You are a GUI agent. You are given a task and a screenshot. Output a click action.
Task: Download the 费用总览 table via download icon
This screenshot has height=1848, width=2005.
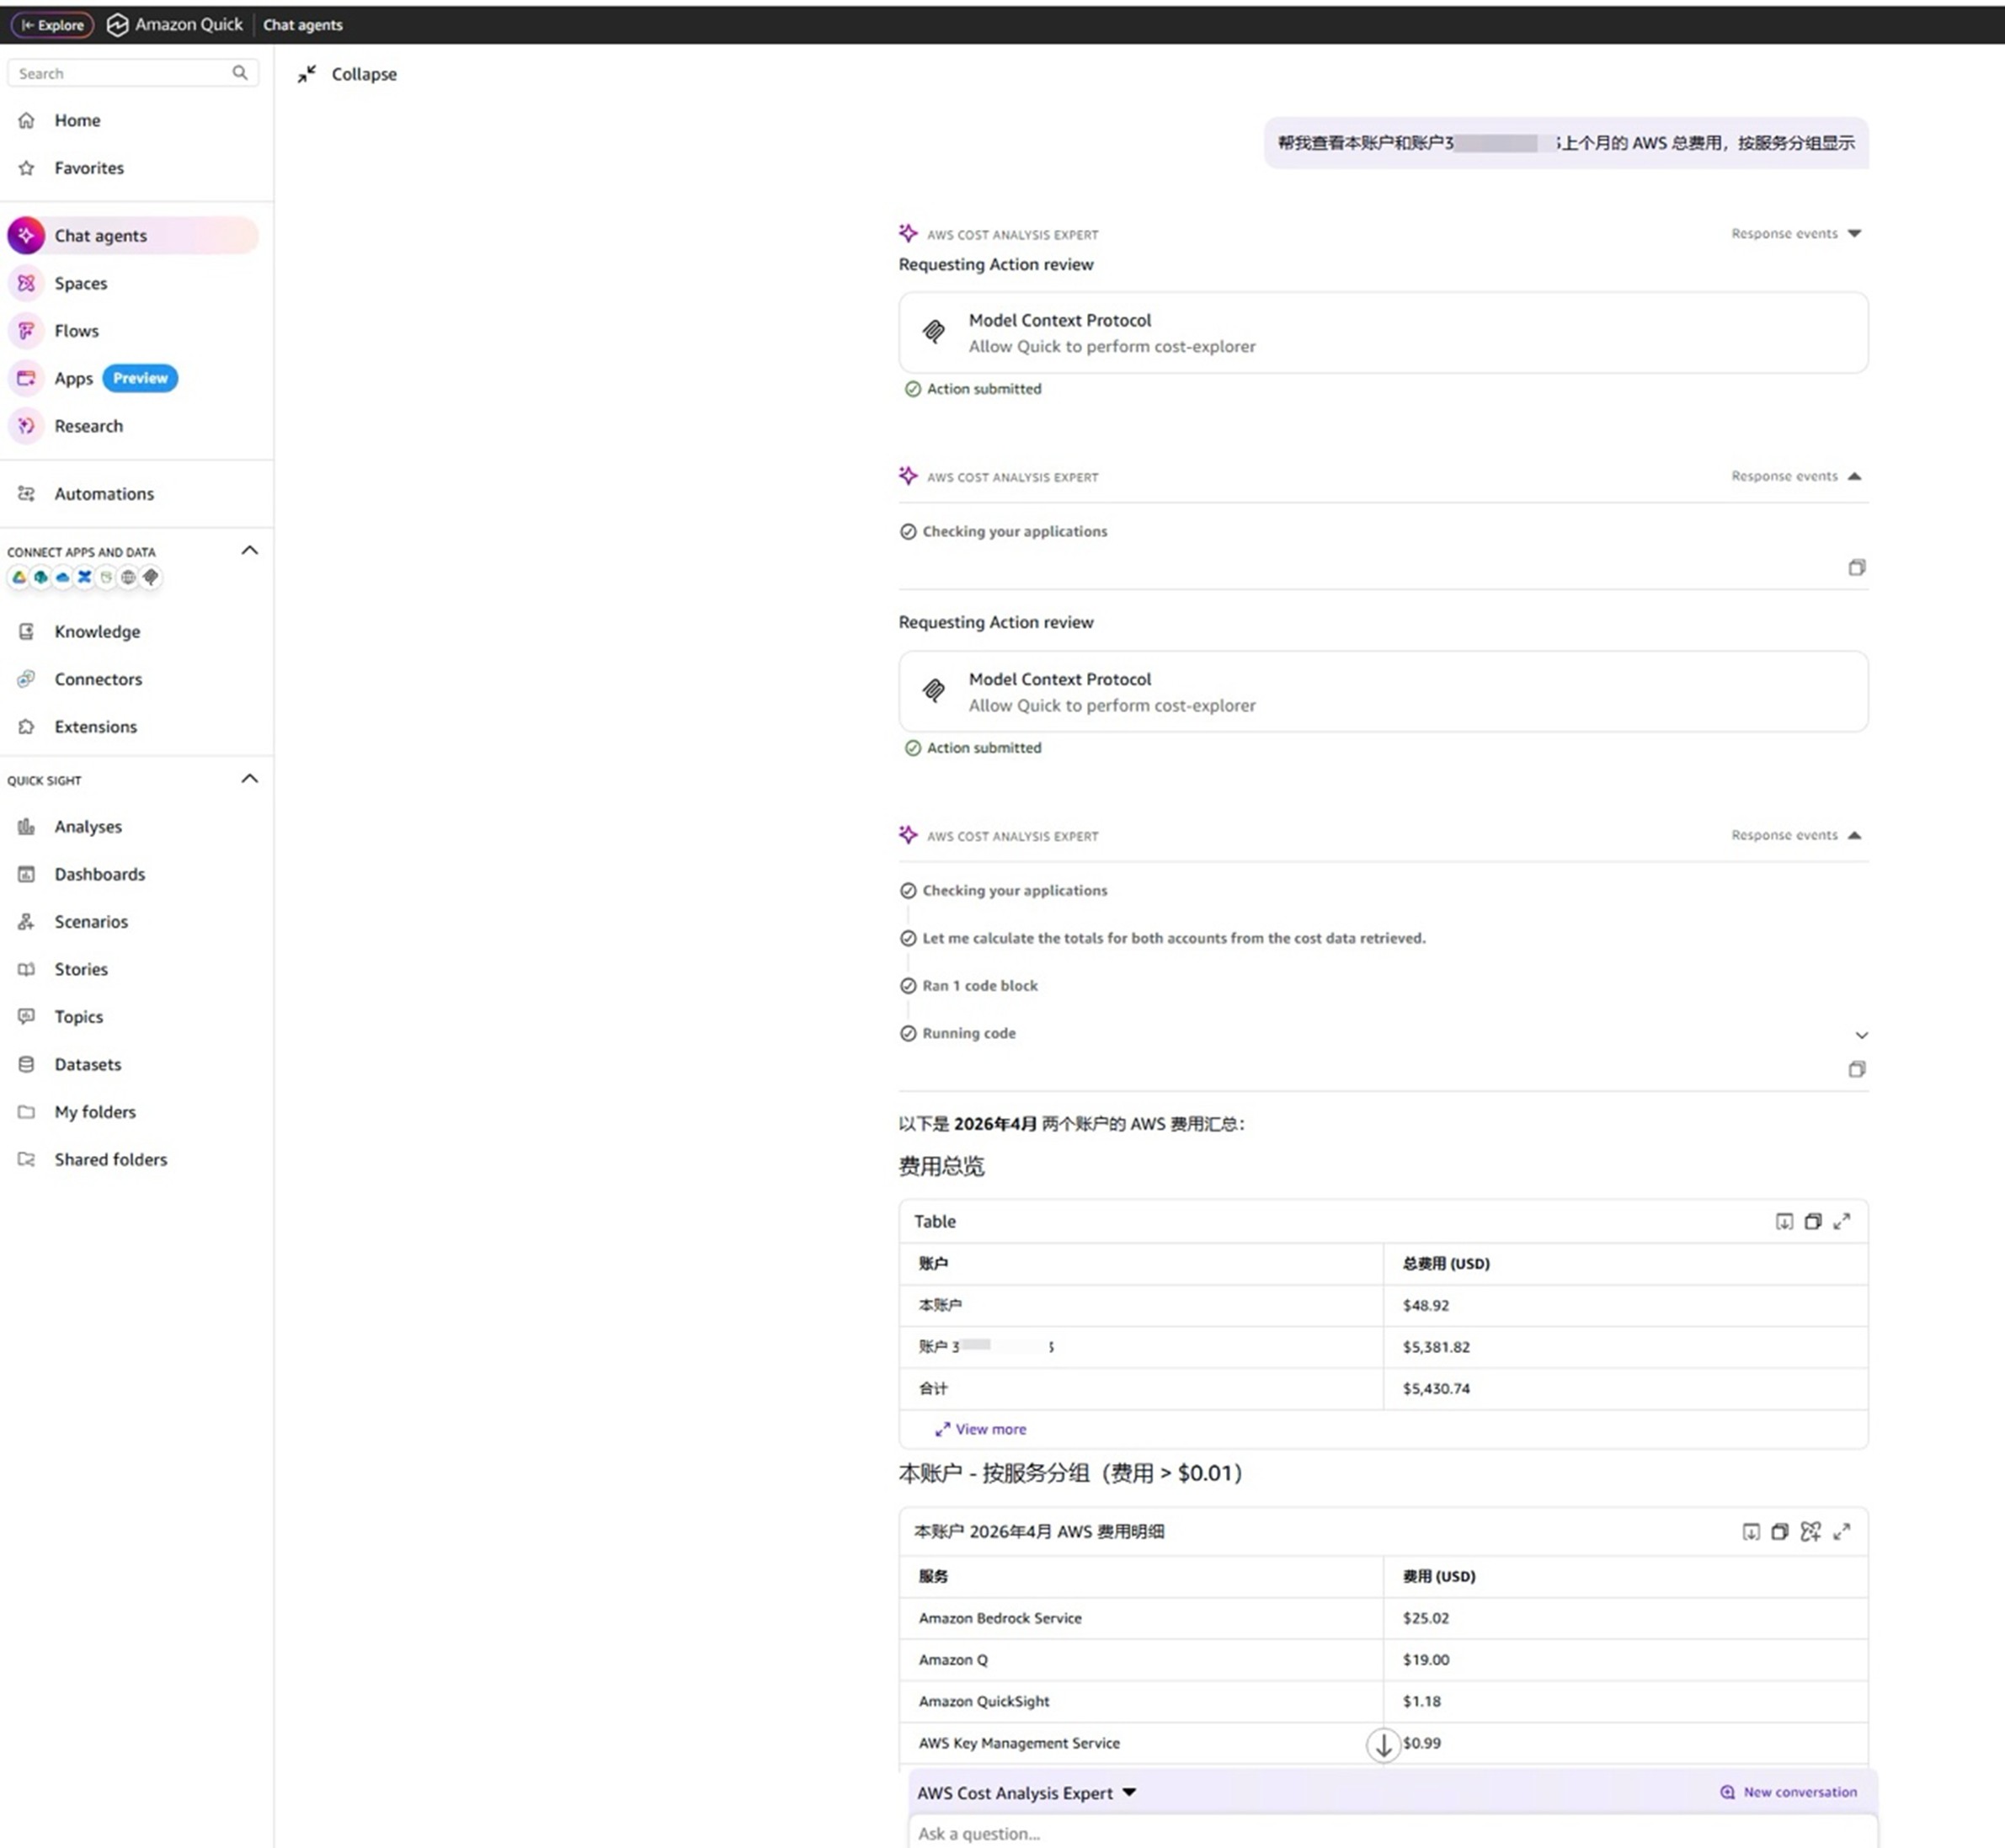click(x=1784, y=1221)
